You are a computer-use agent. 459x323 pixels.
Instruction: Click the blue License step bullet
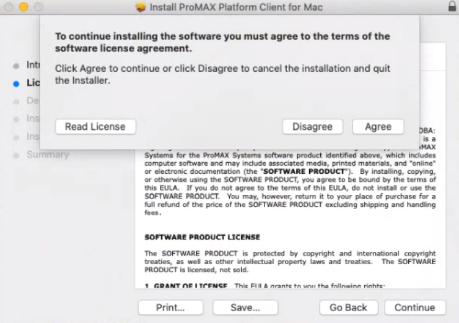click(x=16, y=84)
